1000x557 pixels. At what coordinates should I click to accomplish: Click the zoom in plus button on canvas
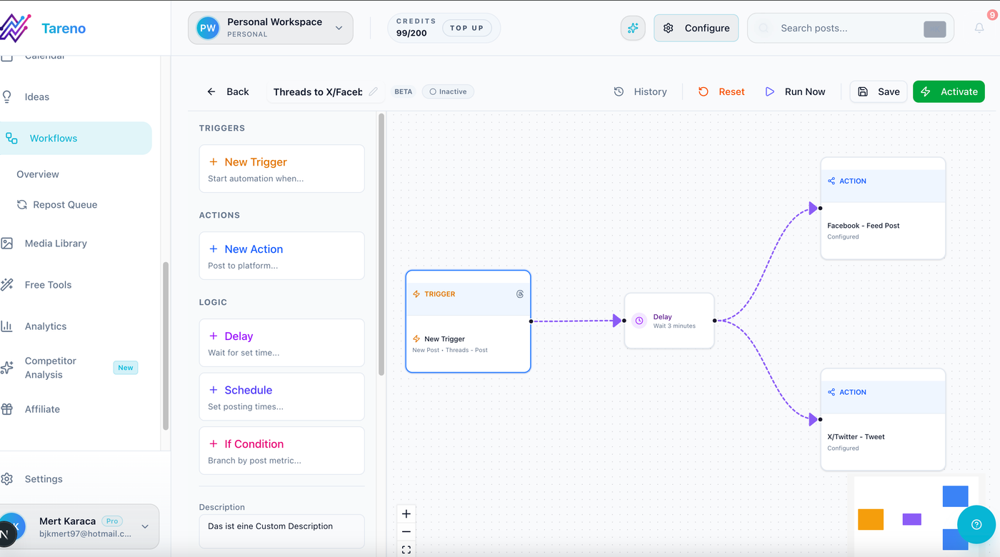tap(406, 513)
